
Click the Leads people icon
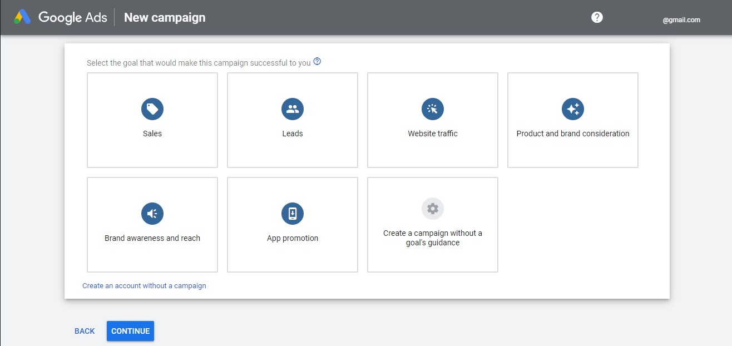click(293, 109)
